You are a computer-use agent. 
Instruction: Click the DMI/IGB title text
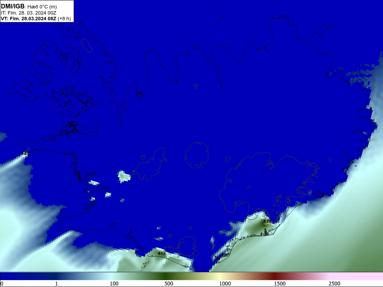(x=13, y=7)
